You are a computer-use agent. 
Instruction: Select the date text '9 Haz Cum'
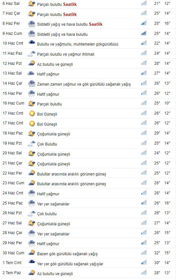pyautogui.click(x=12, y=34)
